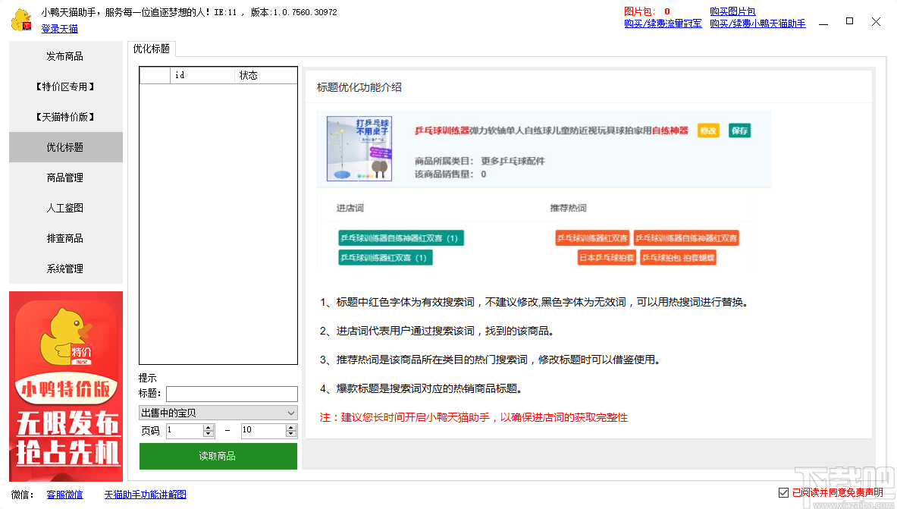Click the id column header
The width and height of the screenshot is (897, 509).
[x=202, y=75]
